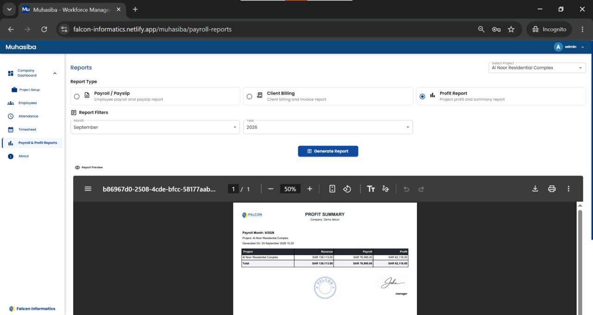View site information in address bar
Viewport: 593px width, 315px height.
[x=64, y=29]
